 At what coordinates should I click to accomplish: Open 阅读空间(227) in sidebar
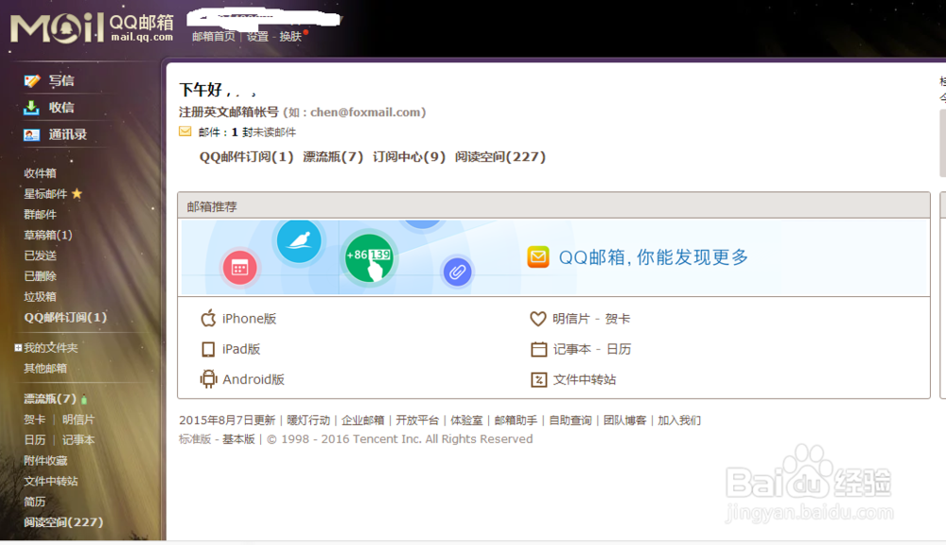pyautogui.click(x=63, y=522)
